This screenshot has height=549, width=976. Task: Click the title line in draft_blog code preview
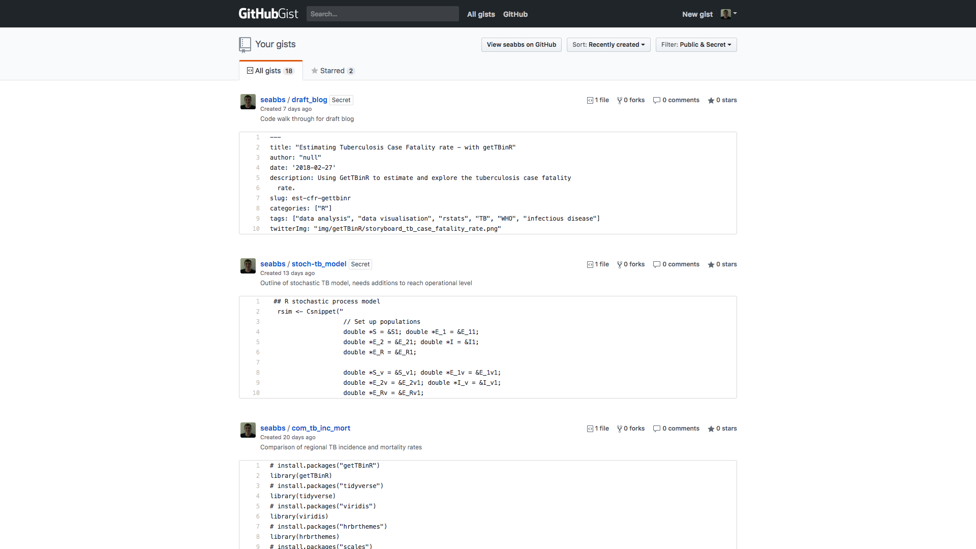pos(392,147)
